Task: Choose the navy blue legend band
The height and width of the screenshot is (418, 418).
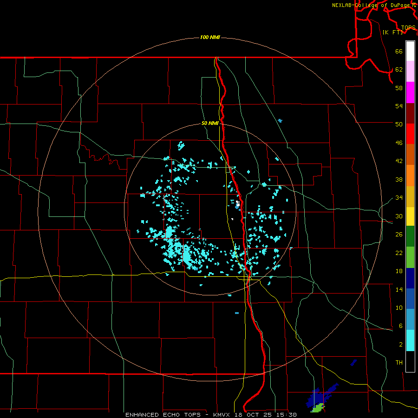Action: 410,278
